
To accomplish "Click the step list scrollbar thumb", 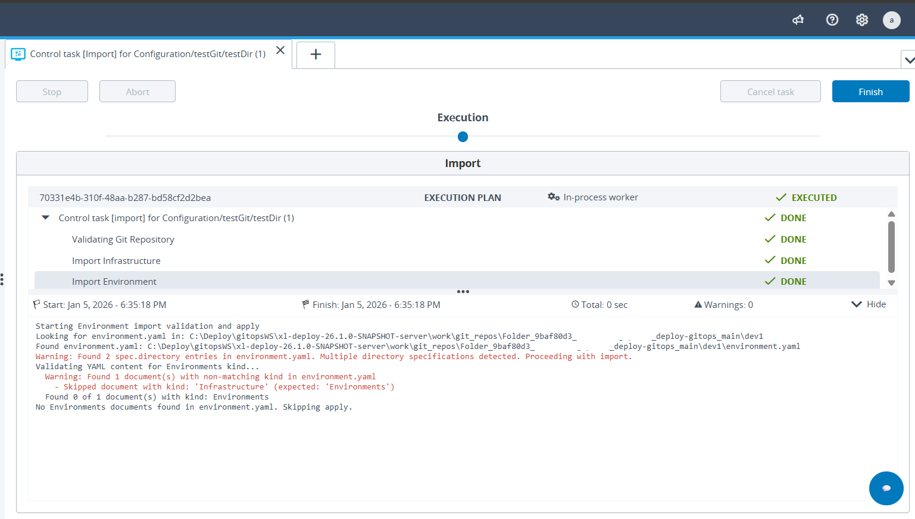I will pyautogui.click(x=891, y=247).
